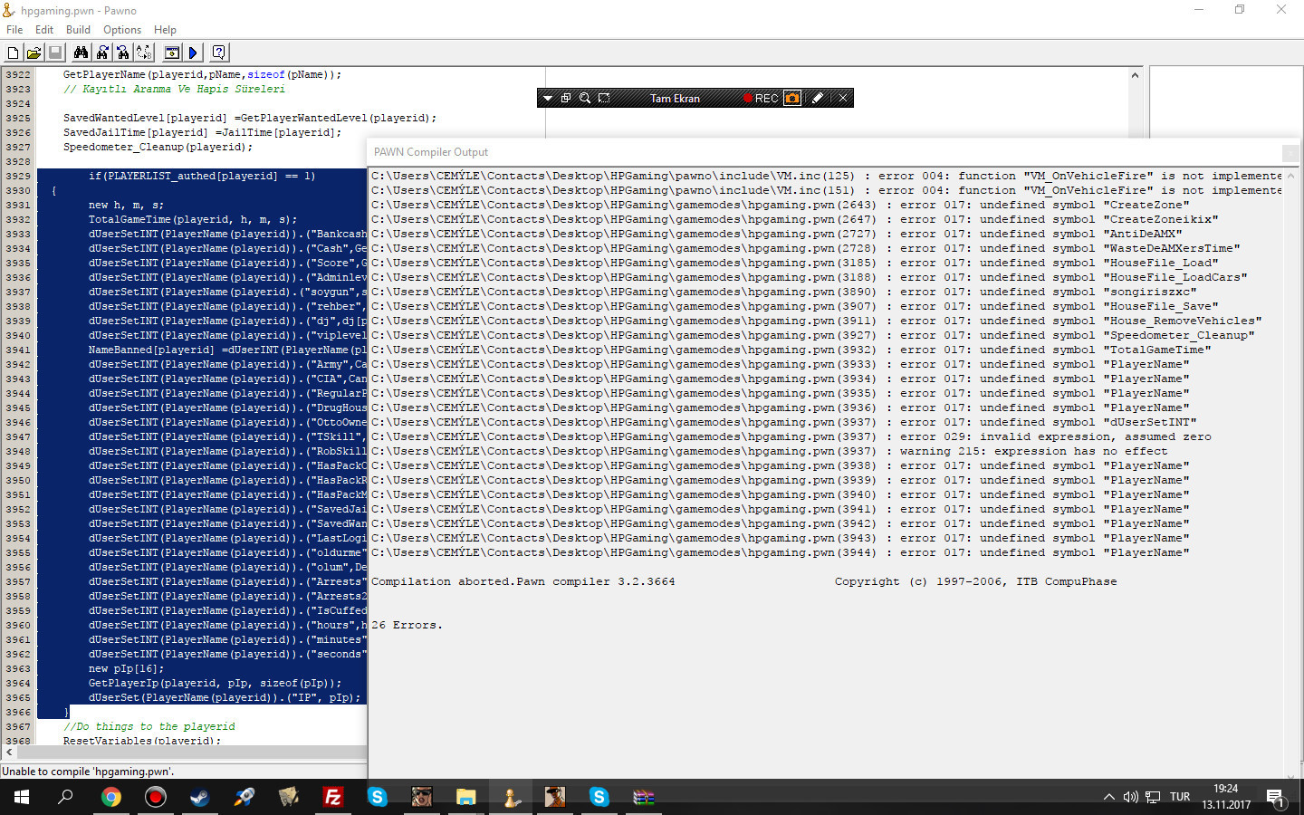Viewport: 1304px width, 815px height.
Task: Click the TUR language indicator
Action: [x=1180, y=797]
